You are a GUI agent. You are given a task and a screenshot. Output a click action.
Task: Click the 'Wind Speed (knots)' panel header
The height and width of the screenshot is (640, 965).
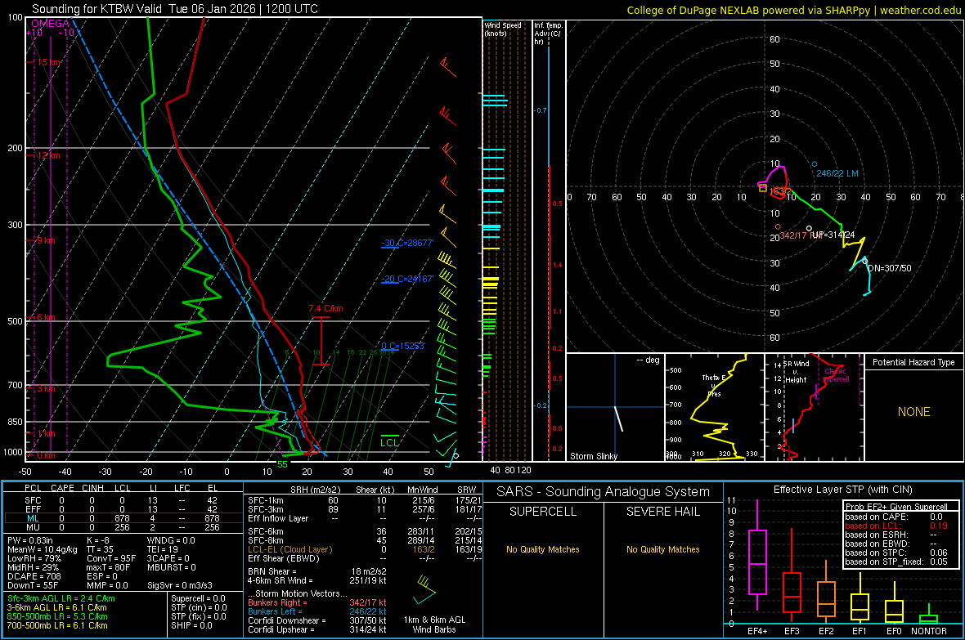click(x=503, y=29)
